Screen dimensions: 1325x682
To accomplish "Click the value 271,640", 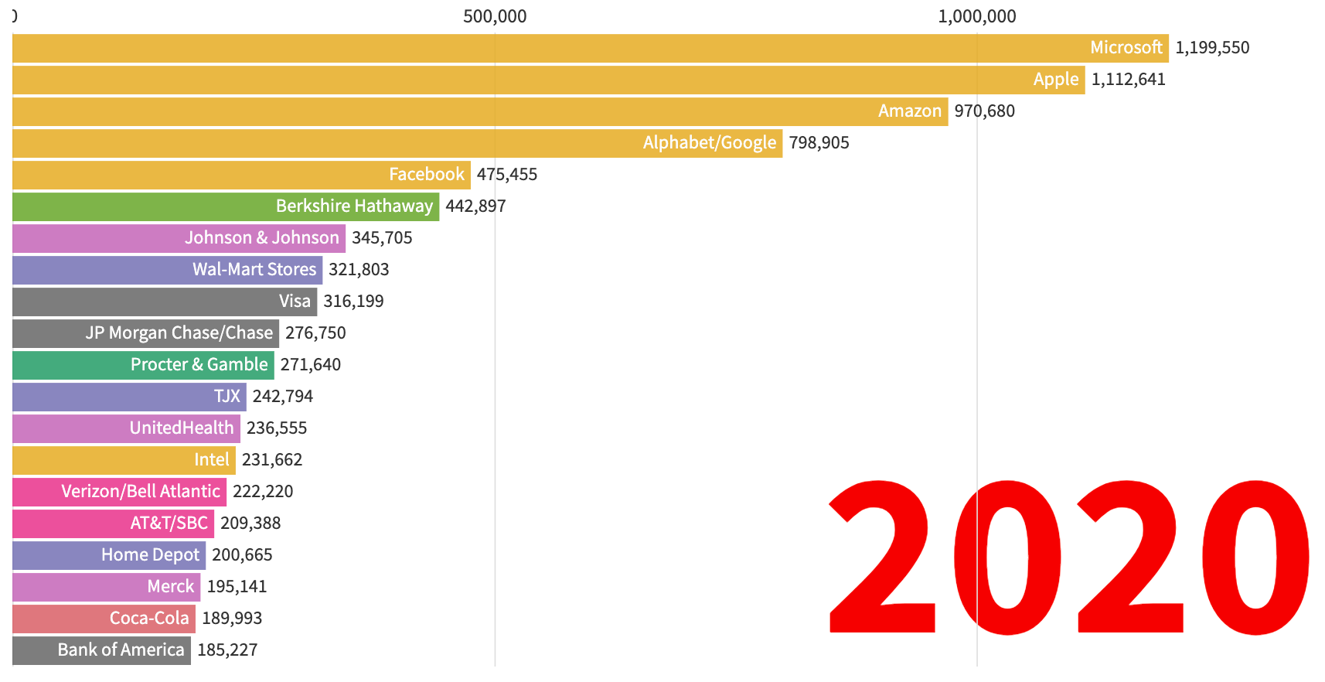I will [x=311, y=365].
